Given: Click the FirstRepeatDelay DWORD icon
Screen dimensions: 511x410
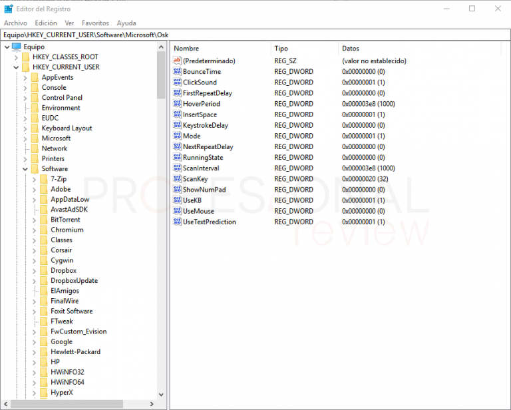Looking at the screenshot, I should click(177, 93).
